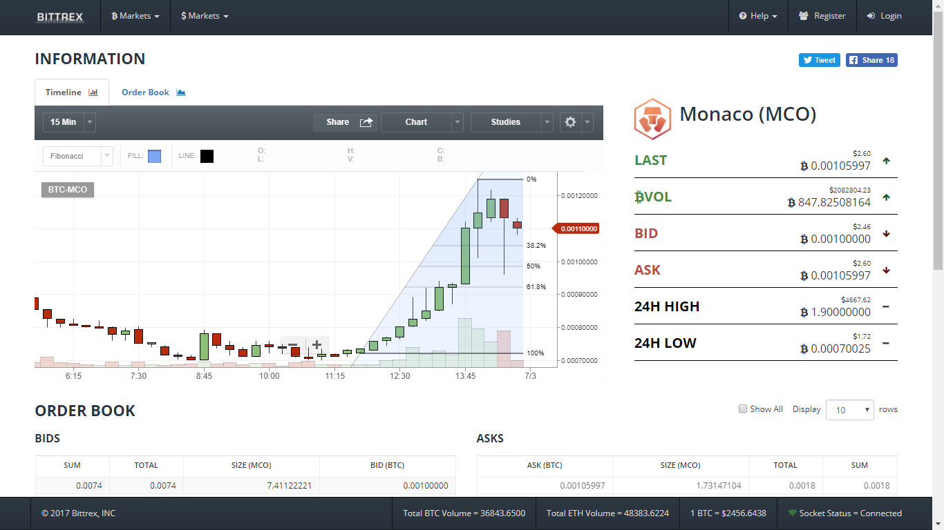Click the red down arrow beside BID
This screenshot has width=944, height=530.
click(x=886, y=234)
